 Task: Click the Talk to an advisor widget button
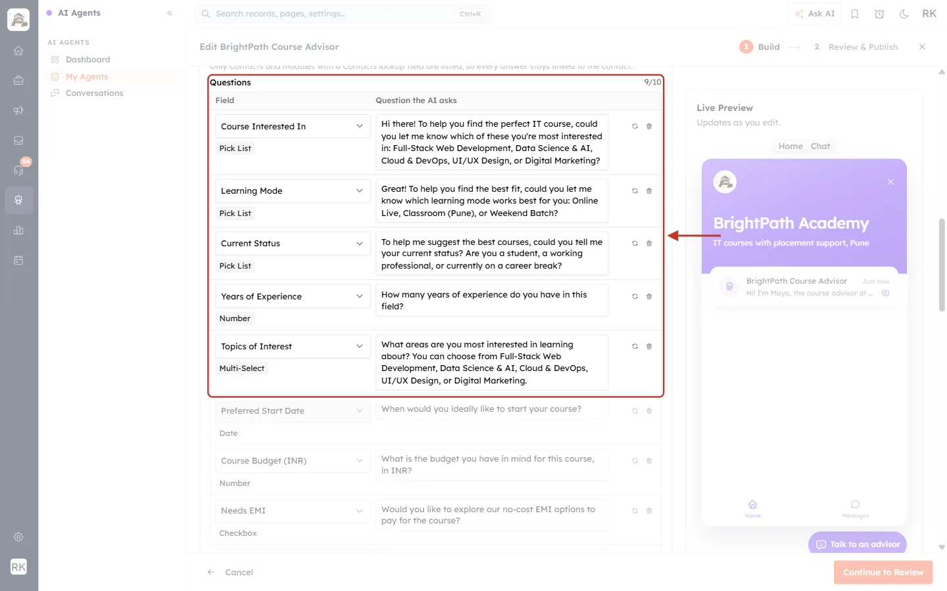pyautogui.click(x=858, y=544)
